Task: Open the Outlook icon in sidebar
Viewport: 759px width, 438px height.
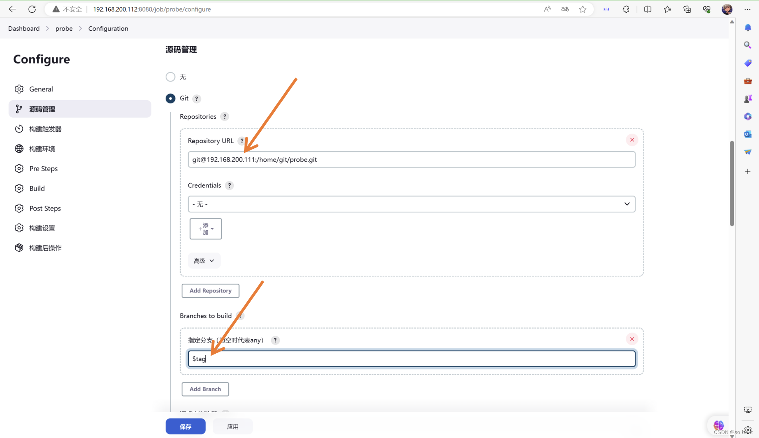Action: coord(748,134)
